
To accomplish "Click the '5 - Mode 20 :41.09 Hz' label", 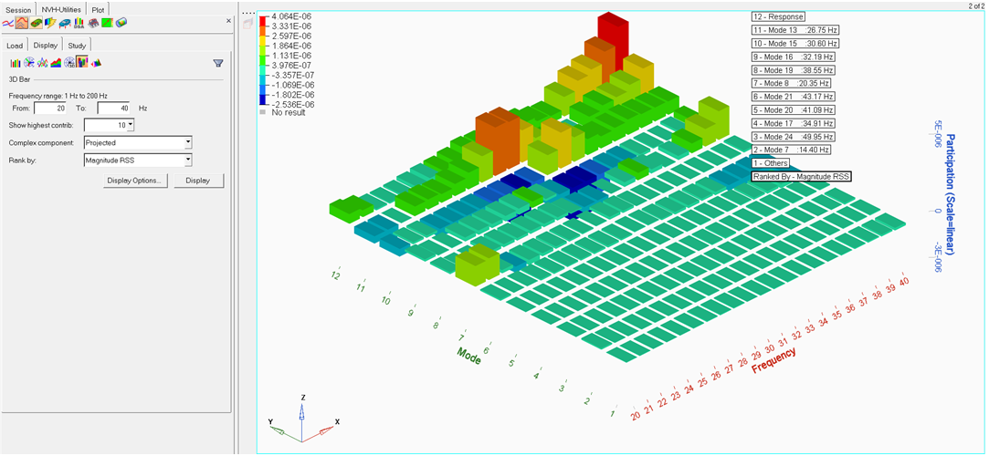I will pyautogui.click(x=793, y=109).
